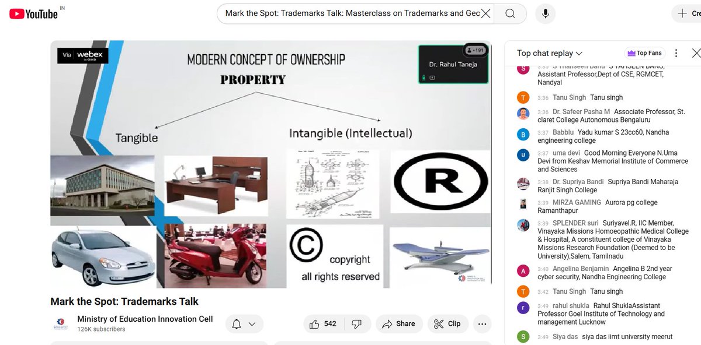Image resolution: width=701 pixels, height=345 pixels.
Task: Click the +191 participants badge
Action: tap(475, 50)
